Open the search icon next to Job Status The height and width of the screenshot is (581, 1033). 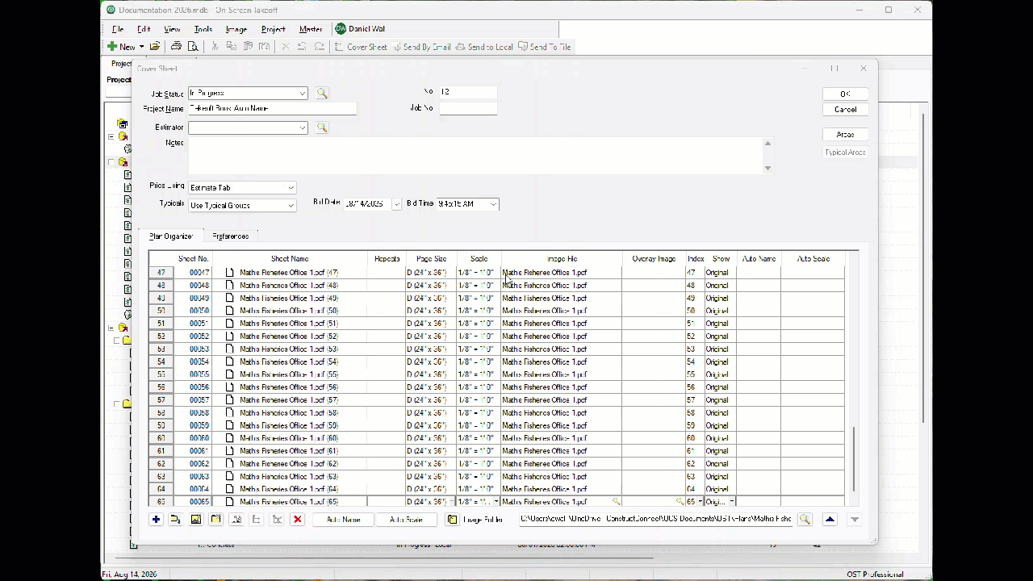(322, 94)
